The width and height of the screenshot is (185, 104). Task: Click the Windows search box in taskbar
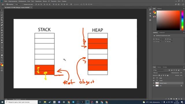coord(21,102)
